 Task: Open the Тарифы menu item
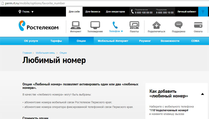click(56, 41)
